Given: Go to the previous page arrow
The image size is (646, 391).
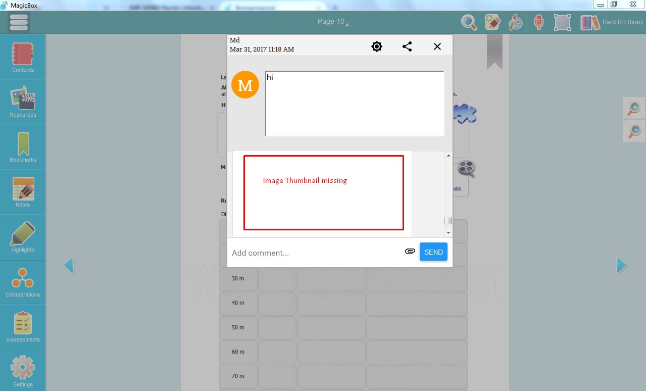Looking at the screenshot, I should [69, 265].
